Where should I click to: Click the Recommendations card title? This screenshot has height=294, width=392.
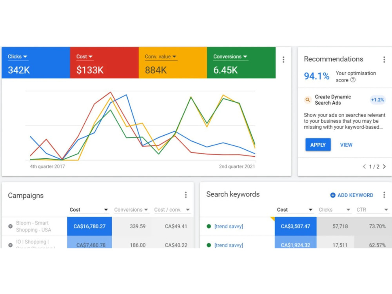[334, 59]
